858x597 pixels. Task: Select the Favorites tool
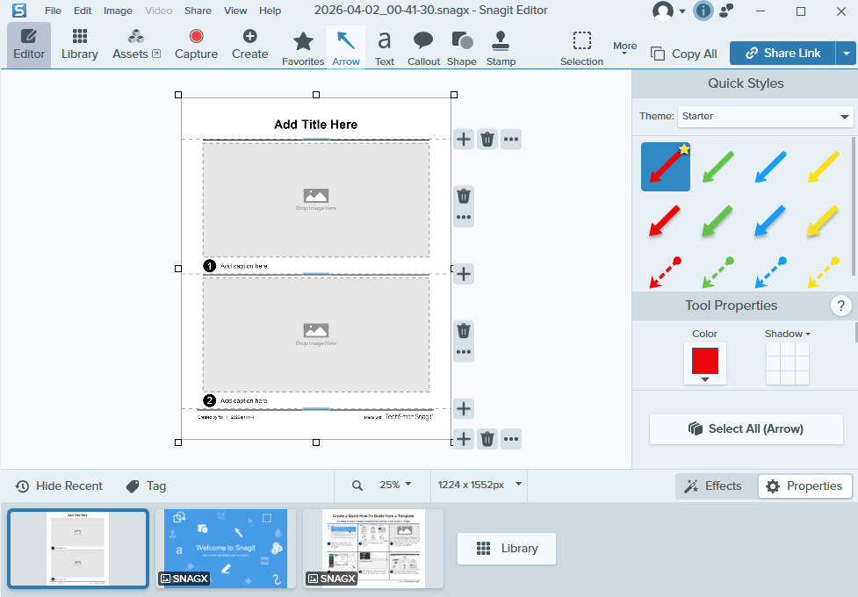tap(303, 48)
